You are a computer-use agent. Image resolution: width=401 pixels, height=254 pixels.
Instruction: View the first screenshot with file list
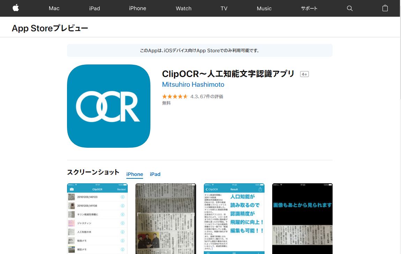[x=97, y=218]
